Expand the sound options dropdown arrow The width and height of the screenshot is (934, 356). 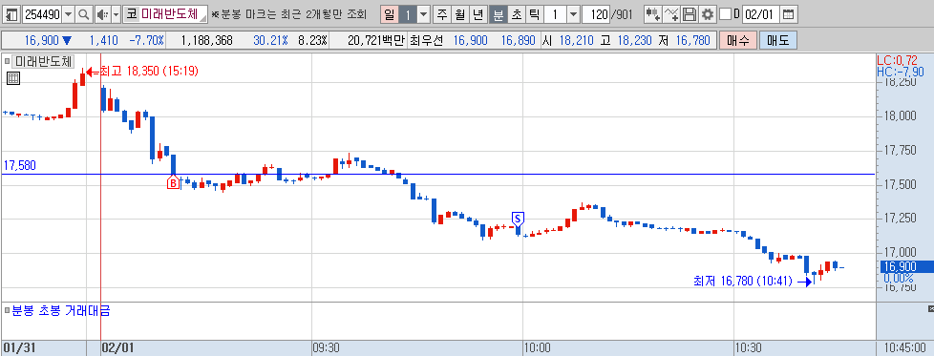point(116,13)
